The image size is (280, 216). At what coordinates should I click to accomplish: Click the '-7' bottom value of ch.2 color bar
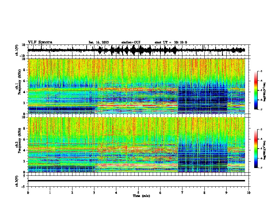click(x=261, y=168)
